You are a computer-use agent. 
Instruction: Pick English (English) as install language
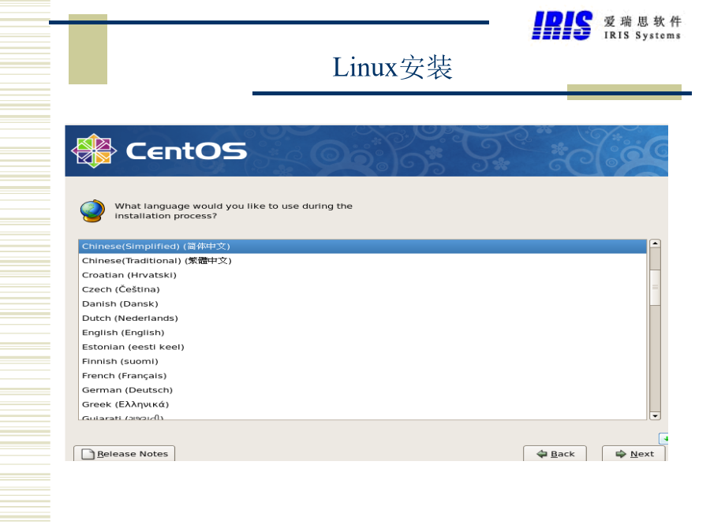[362, 333]
